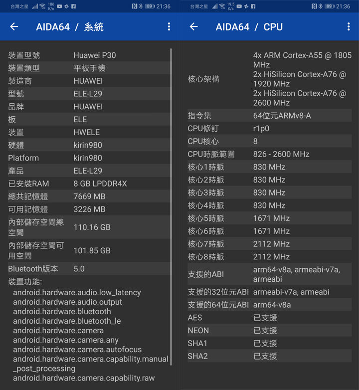
Task: Select the Platform kirin980 row
Action: (89, 158)
